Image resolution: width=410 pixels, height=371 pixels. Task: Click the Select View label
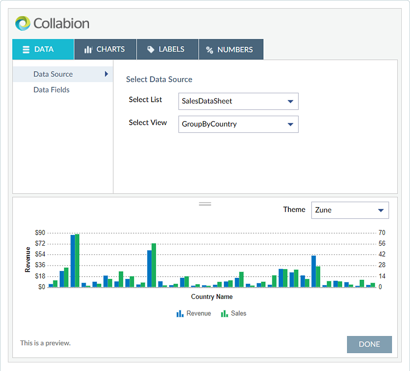(x=148, y=123)
